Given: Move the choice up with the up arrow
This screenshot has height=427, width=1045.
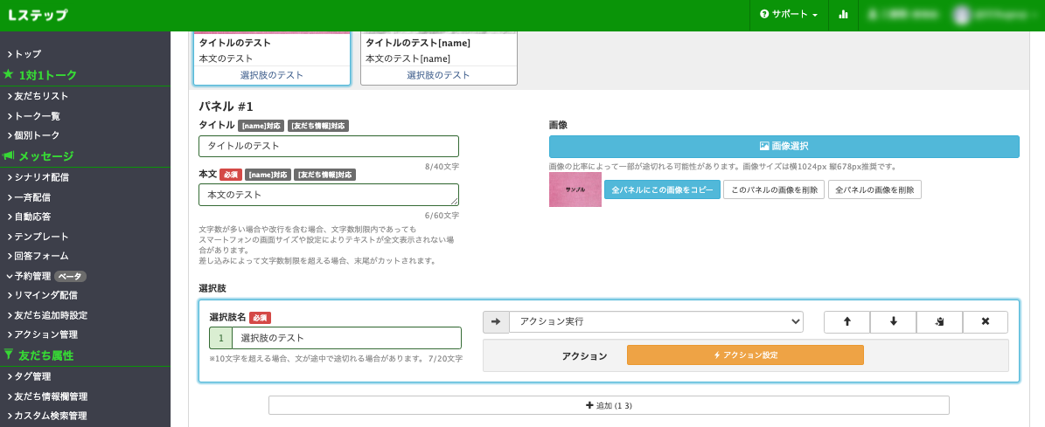Looking at the screenshot, I should 847,322.
